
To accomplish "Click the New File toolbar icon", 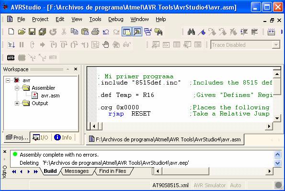I will (x=11, y=32).
